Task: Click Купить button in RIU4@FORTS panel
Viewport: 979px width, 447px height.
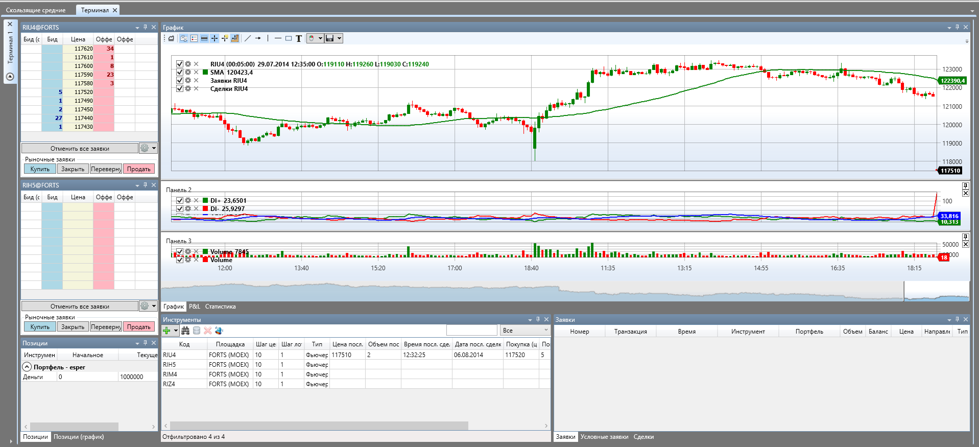Action: (40, 169)
